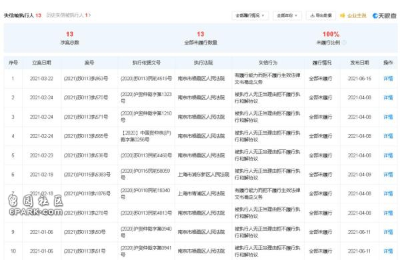Viewport: 400px width, 260px height.
Task: Open the 企业主页 link
Action: pos(353,16)
